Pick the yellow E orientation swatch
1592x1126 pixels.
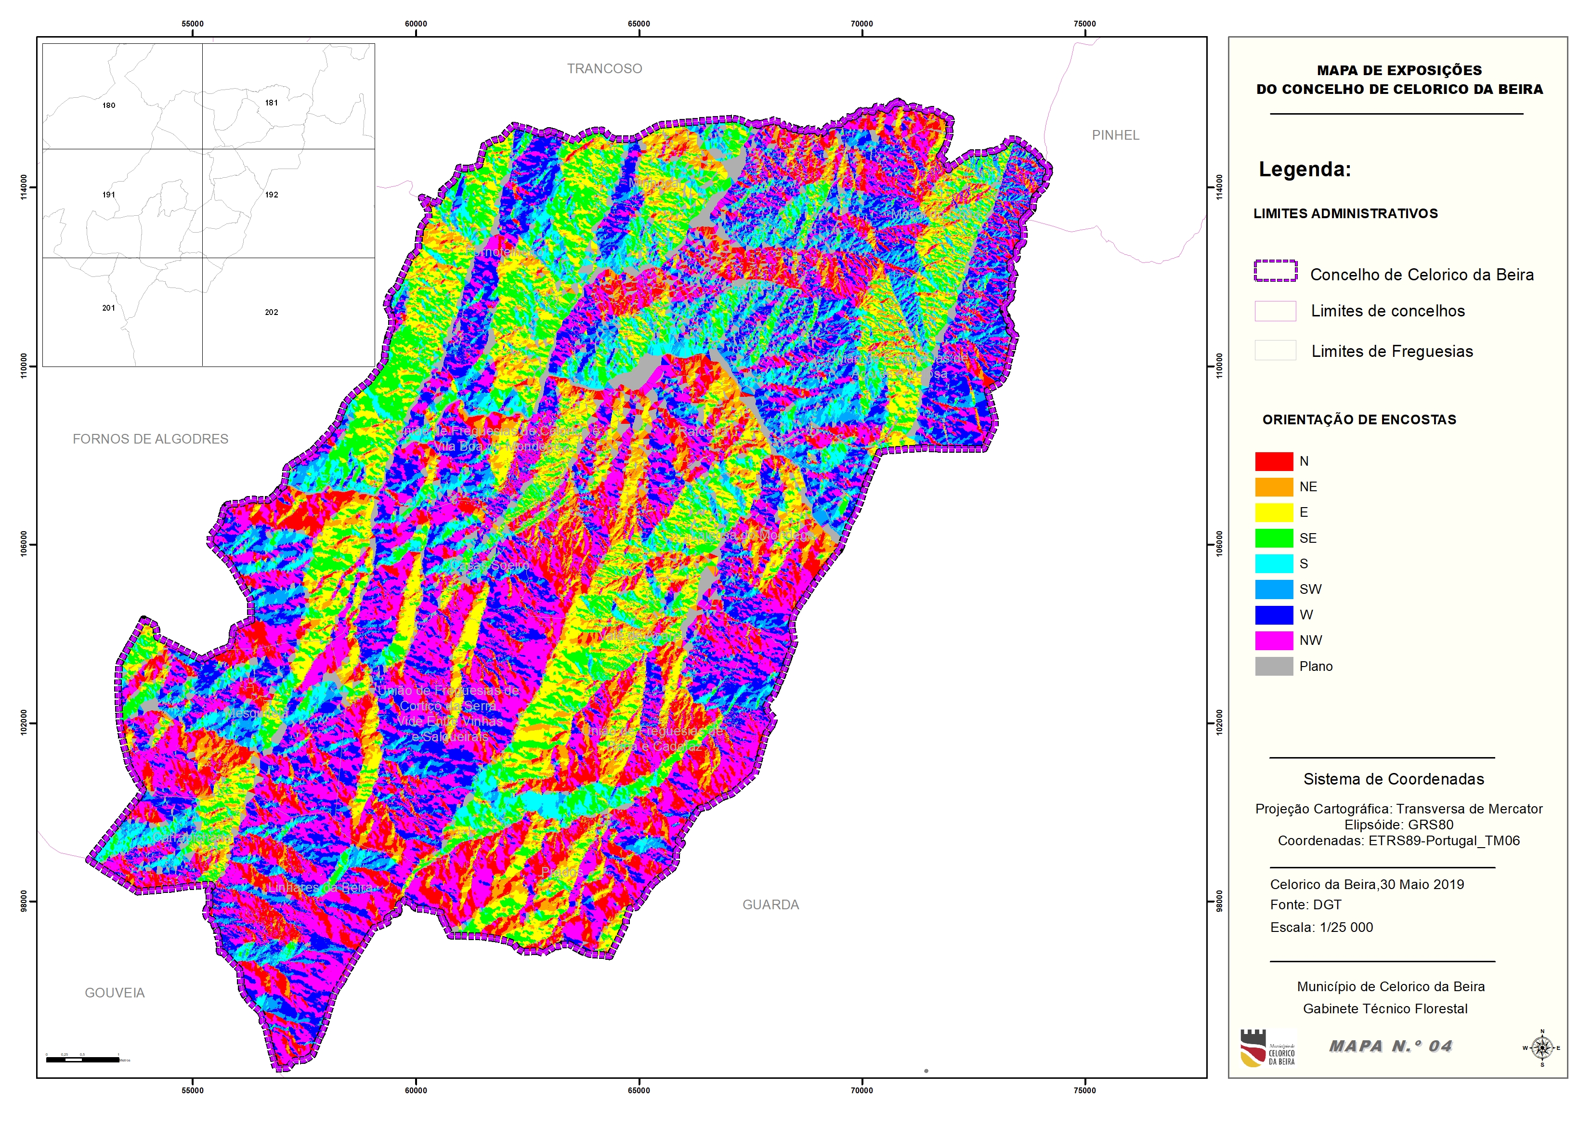point(1274,512)
